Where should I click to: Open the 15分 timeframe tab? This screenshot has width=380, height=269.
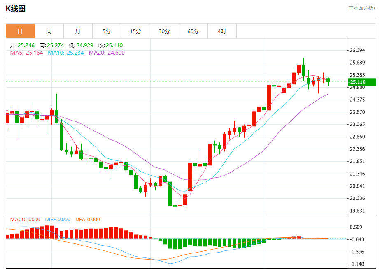click(x=135, y=31)
